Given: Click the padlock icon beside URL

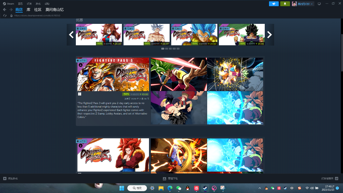Looking at the screenshot, I should (11, 16).
